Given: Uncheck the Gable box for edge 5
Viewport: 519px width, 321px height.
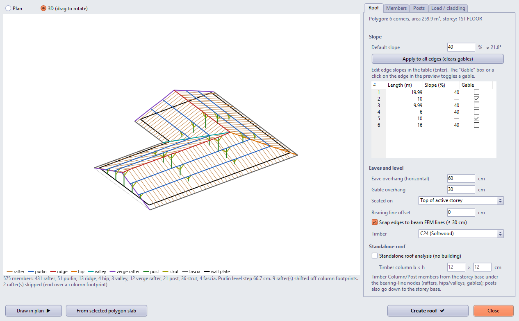Looking at the screenshot, I should pos(476,119).
